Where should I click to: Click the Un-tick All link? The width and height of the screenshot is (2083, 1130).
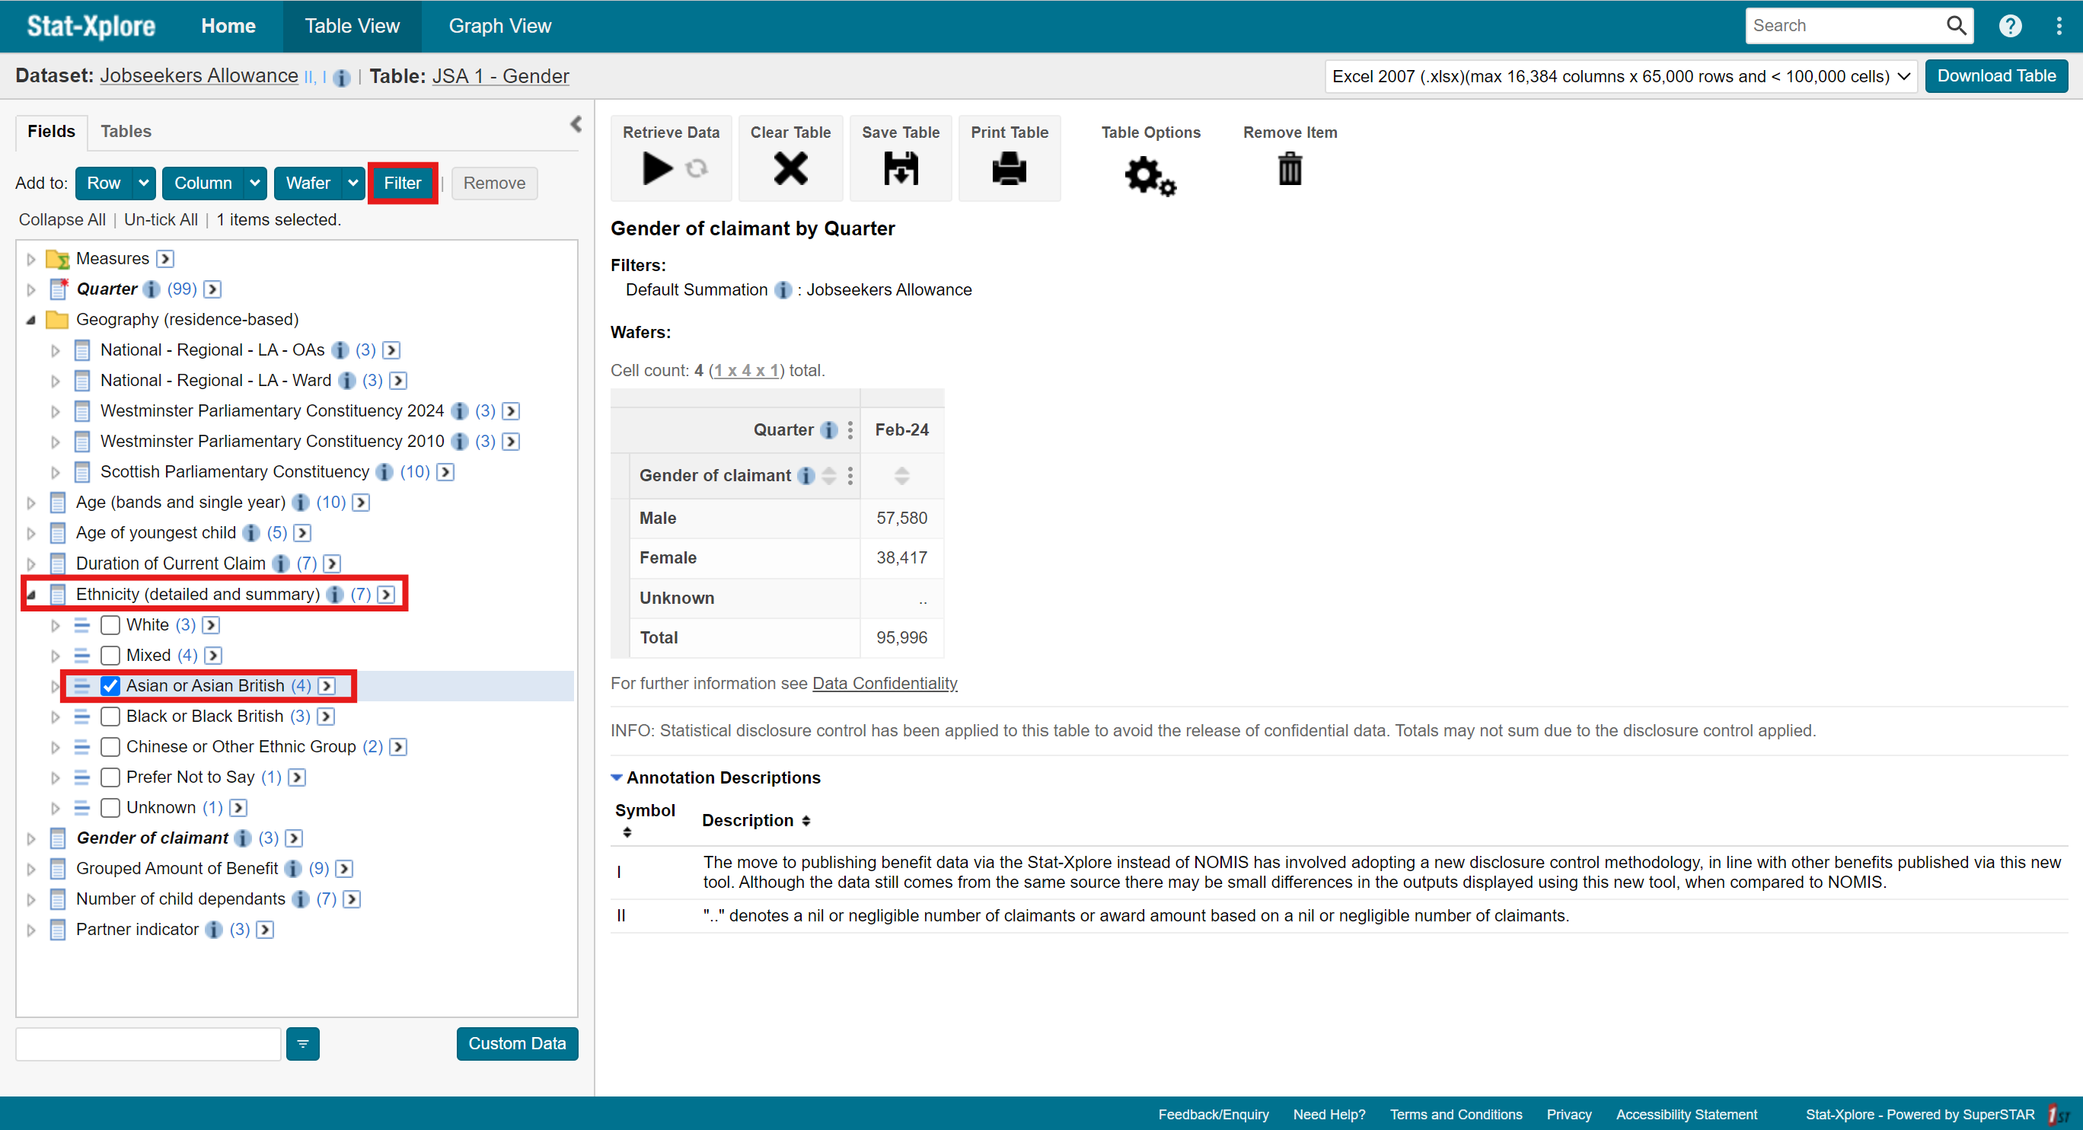[x=160, y=220]
